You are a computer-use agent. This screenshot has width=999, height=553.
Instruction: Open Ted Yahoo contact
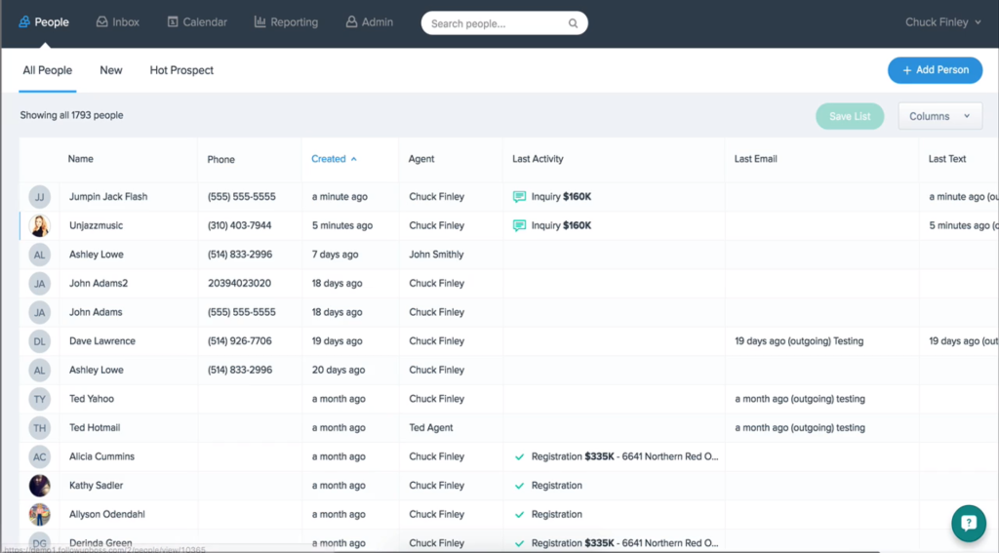[x=91, y=399]
